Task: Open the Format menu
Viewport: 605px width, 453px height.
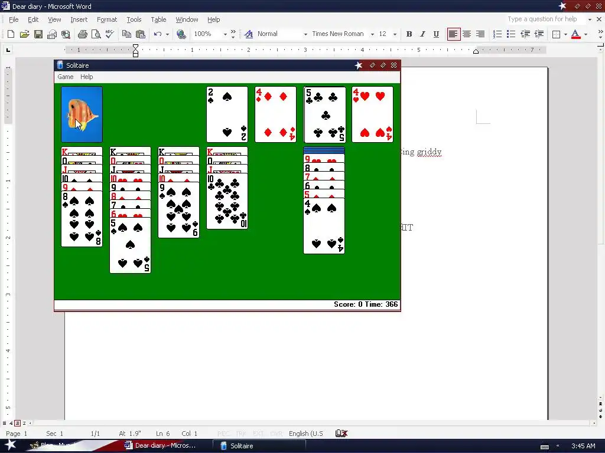Action: [107, 19]
